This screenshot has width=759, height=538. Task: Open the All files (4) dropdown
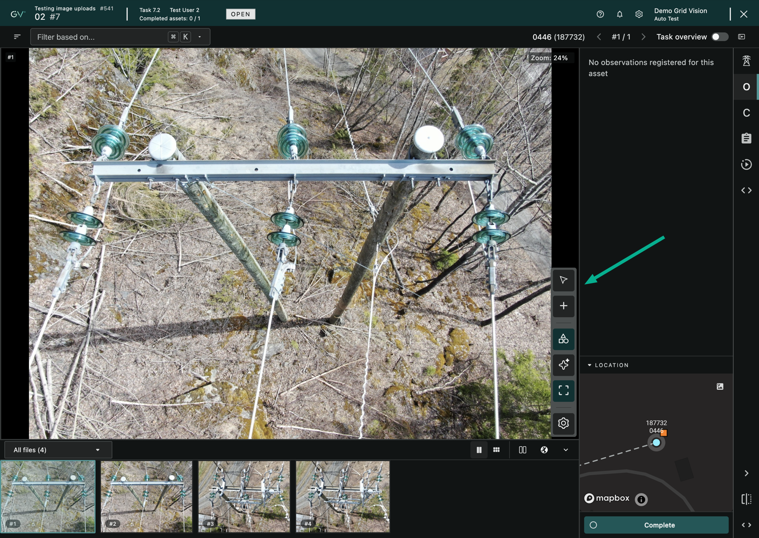click(58, 450)
